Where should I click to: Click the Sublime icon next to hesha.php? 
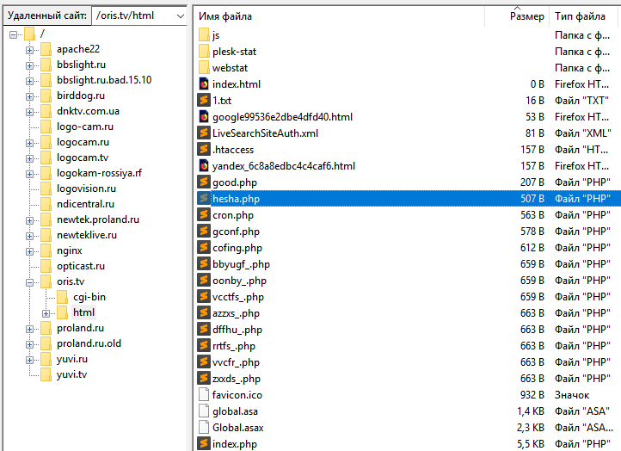204,199
